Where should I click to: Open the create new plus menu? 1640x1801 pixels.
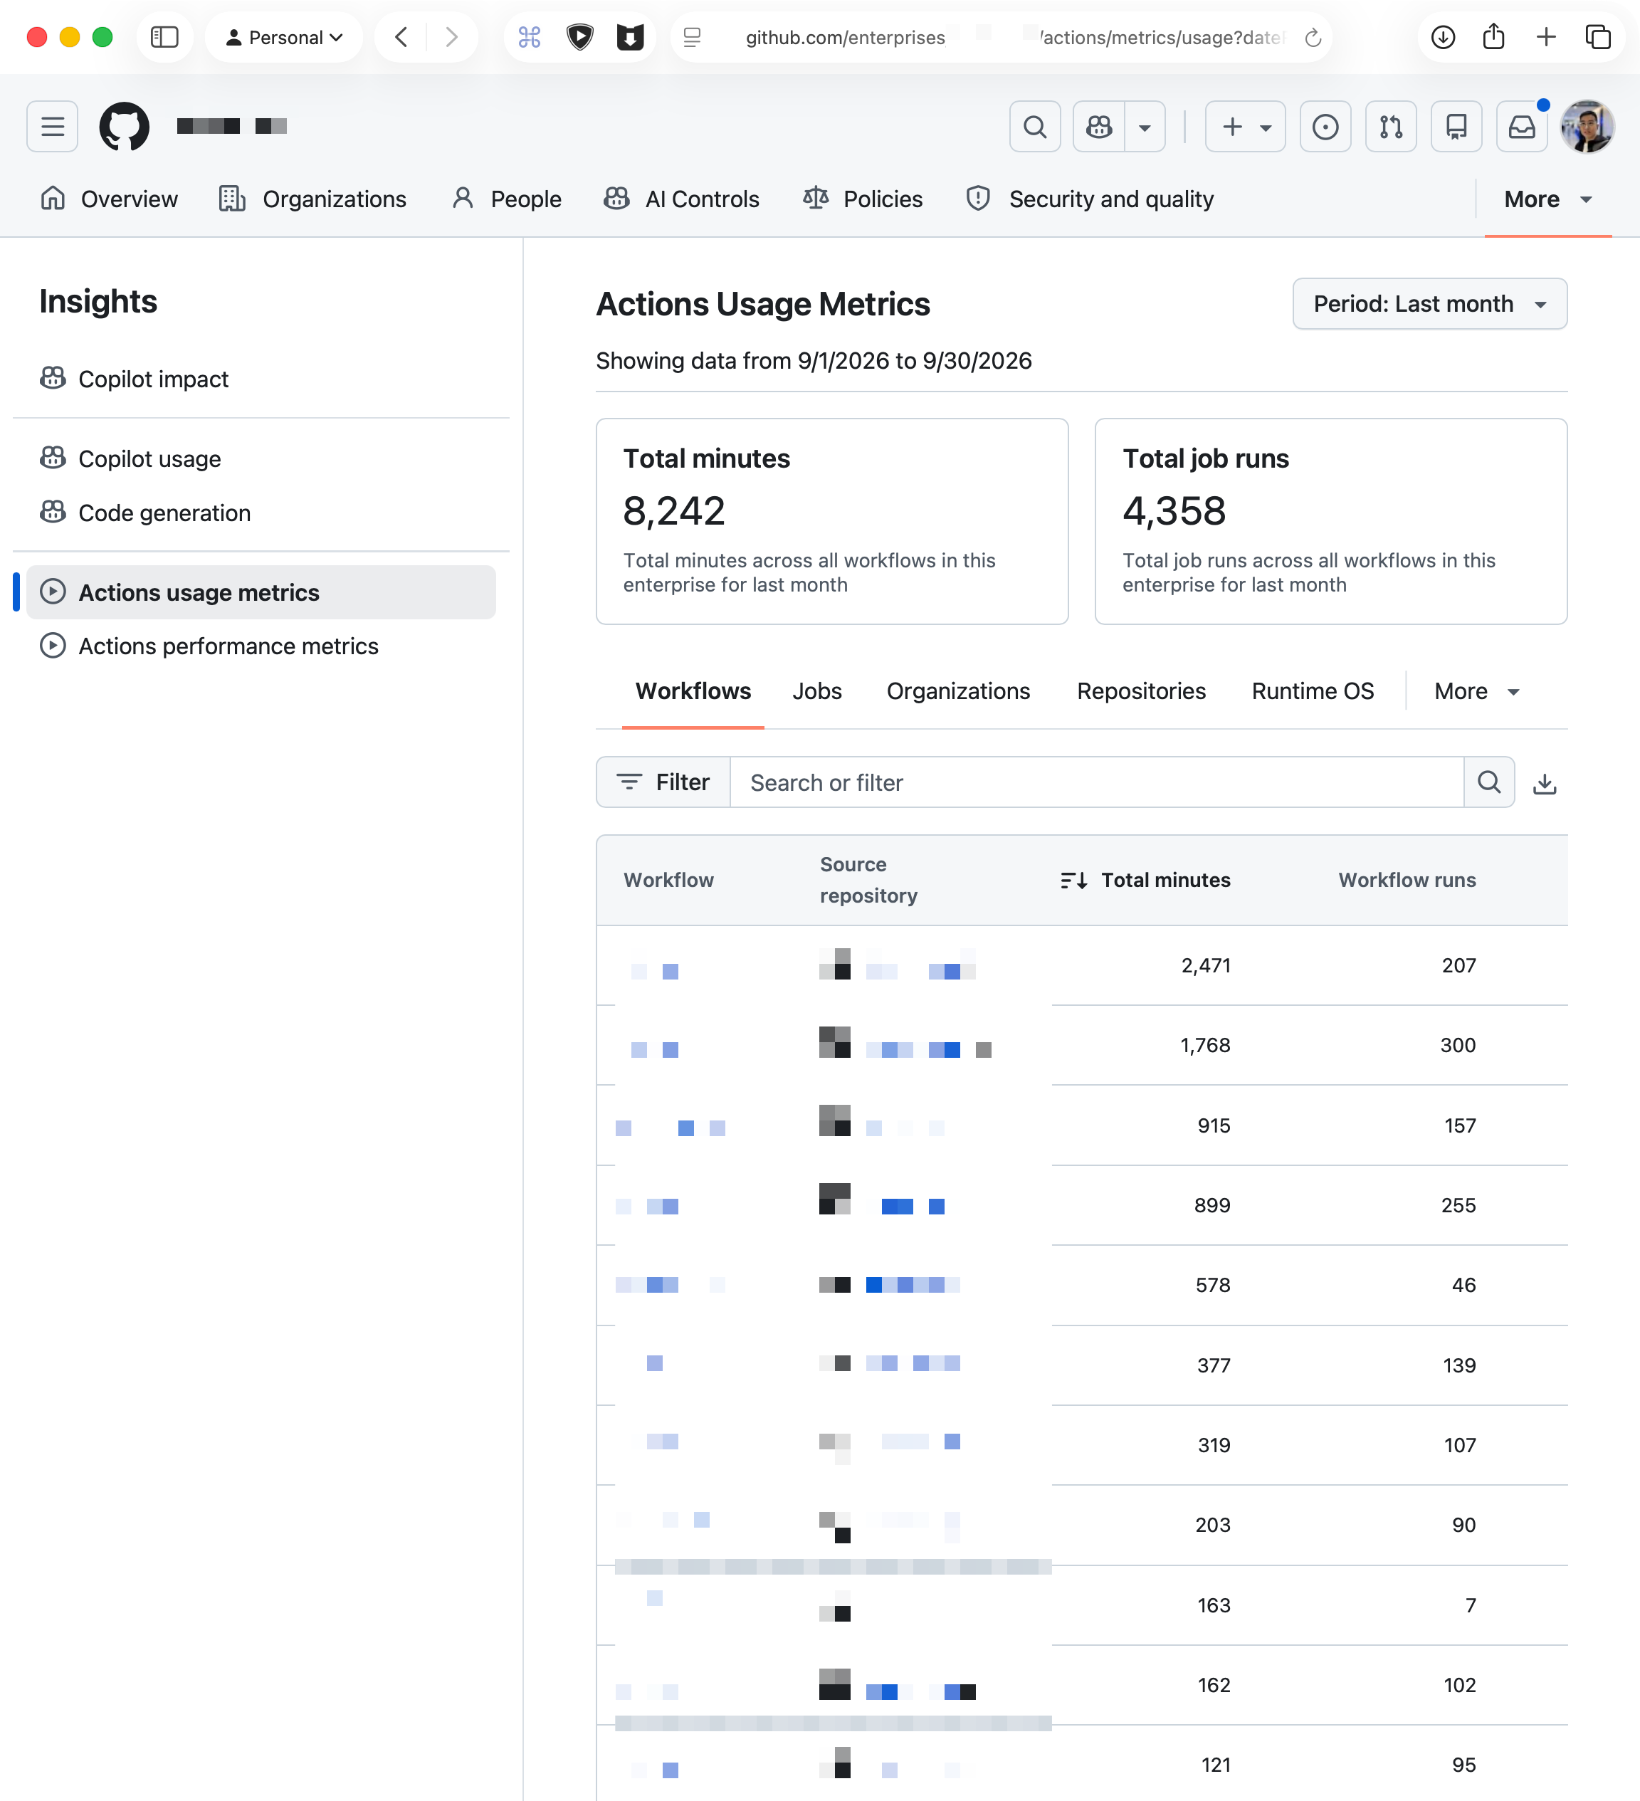coord(1245,127)
